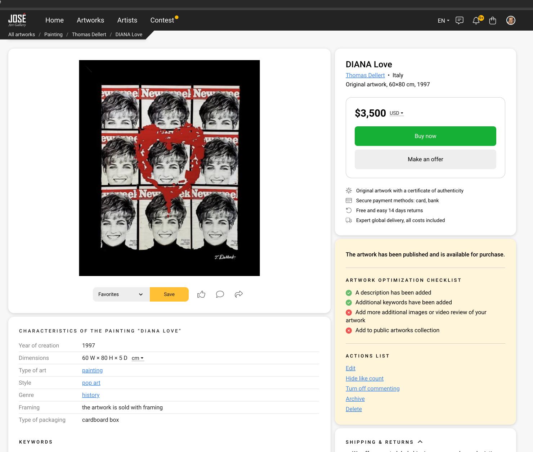The height and width of the screenshot is (452, 533).
Task: Hide like count for this artwork
Action: 364,378
